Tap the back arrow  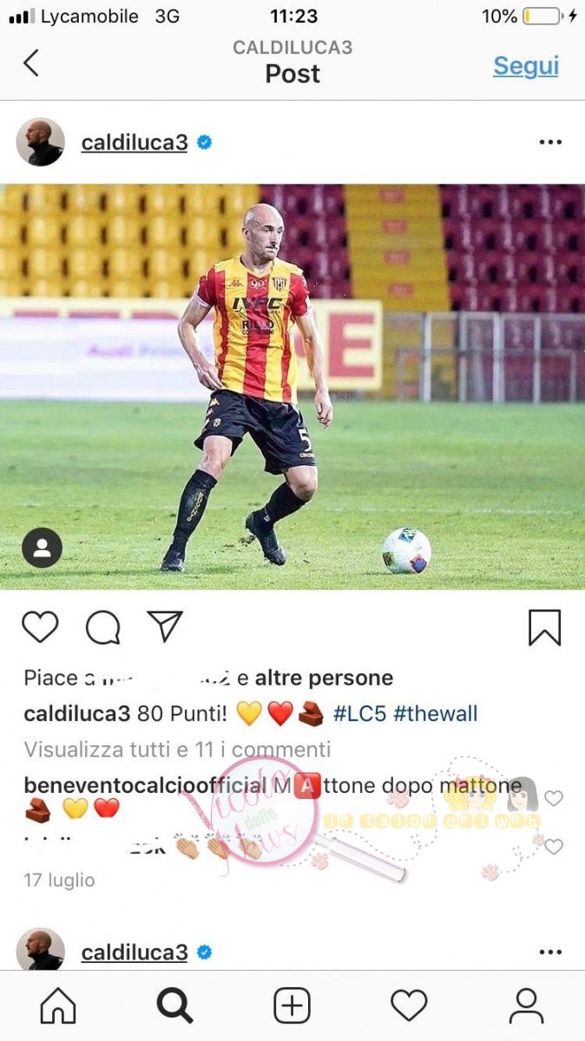pos(31,63)
